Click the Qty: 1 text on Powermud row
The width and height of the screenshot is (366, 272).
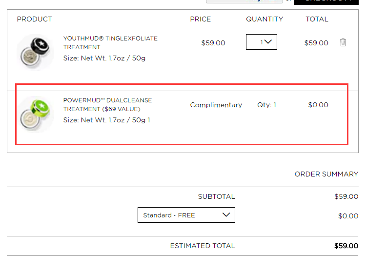[x=266, y=105]
